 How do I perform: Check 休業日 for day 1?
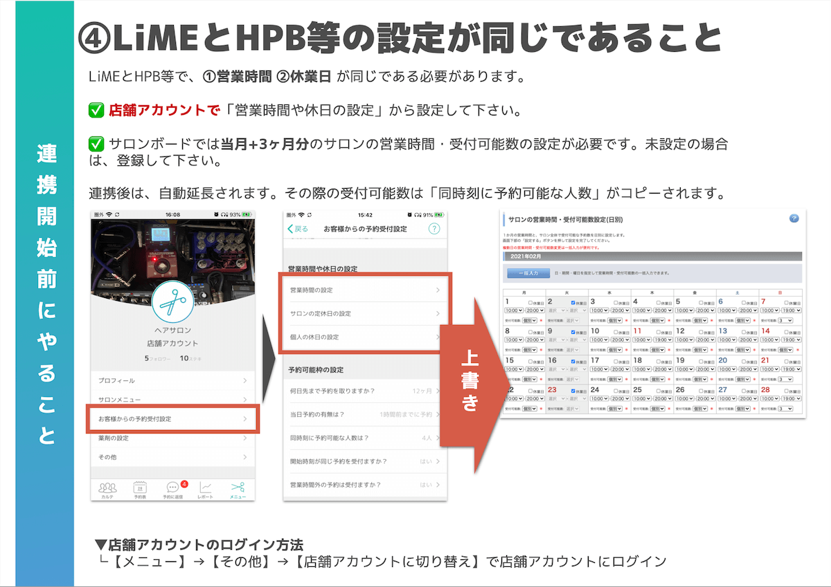point(530,303)
